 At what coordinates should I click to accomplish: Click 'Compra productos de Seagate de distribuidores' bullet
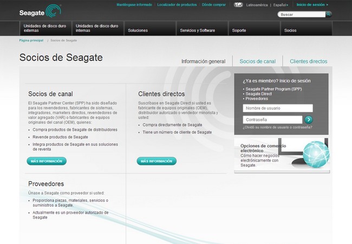75,130
